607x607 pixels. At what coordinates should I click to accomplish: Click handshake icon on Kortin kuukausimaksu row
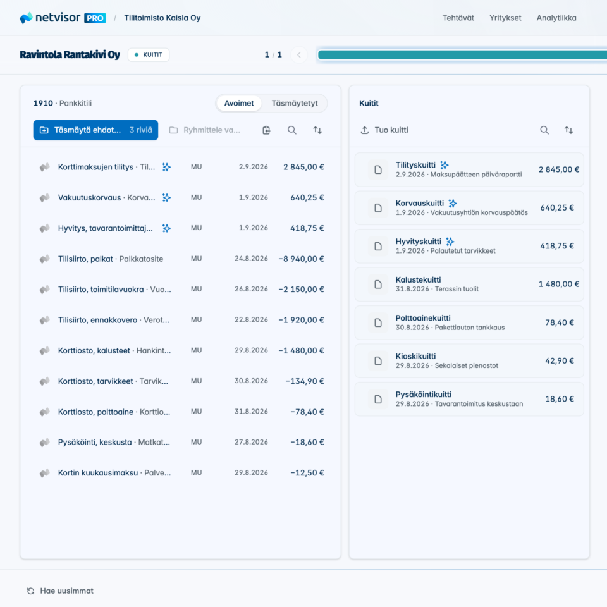[x=44, y=473]
